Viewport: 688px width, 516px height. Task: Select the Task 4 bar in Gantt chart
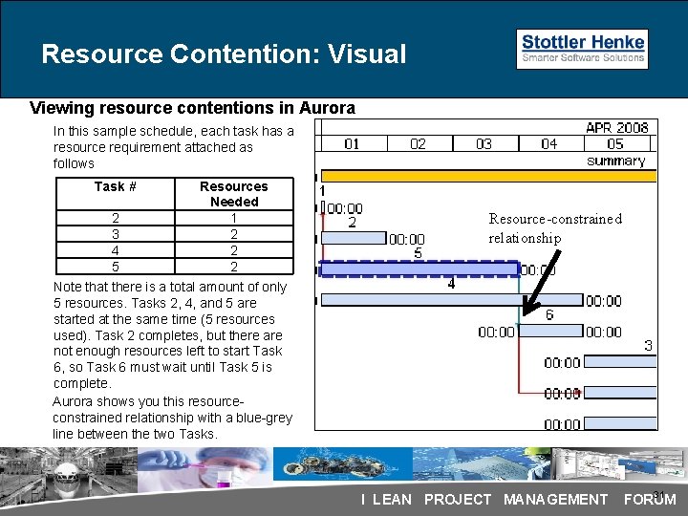[x=452, y=300]
